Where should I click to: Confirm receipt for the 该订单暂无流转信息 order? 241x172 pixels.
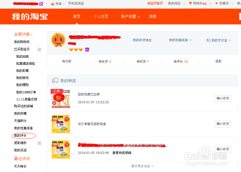[x=223, y=124]
